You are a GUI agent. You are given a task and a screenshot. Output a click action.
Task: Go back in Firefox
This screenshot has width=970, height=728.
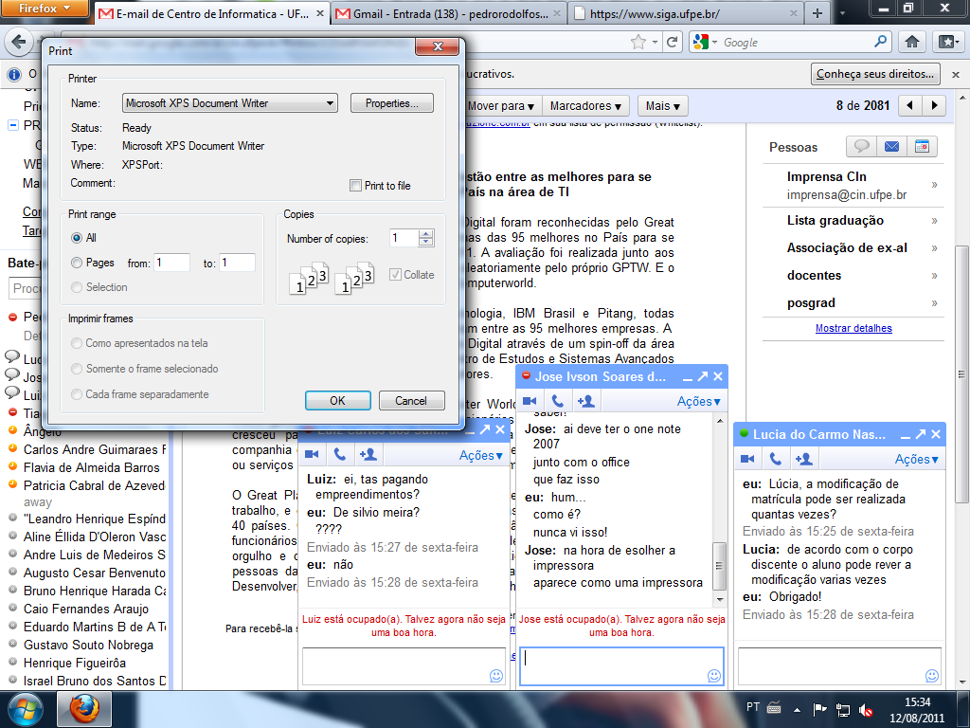coord(19,42)
